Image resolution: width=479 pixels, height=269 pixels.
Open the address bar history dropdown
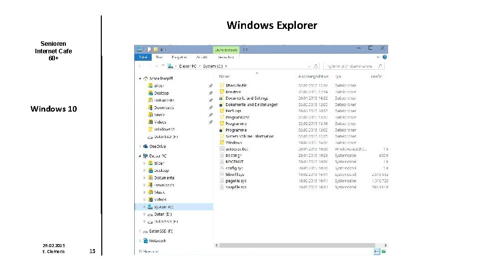309,66
